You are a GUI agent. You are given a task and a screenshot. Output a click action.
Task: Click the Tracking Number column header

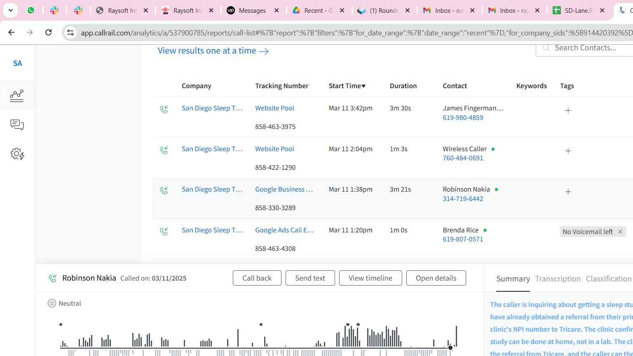[281, 86]
